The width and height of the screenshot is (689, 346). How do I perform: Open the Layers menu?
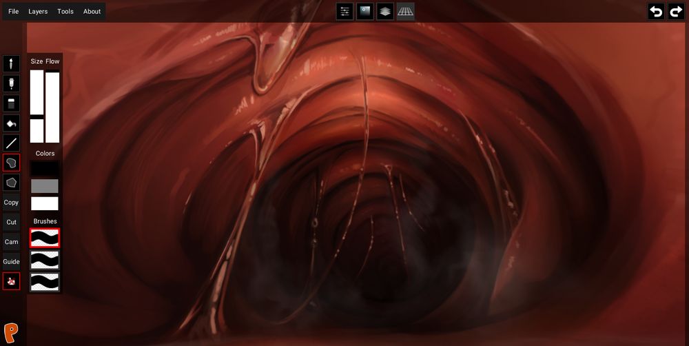(x=38, y=12)
